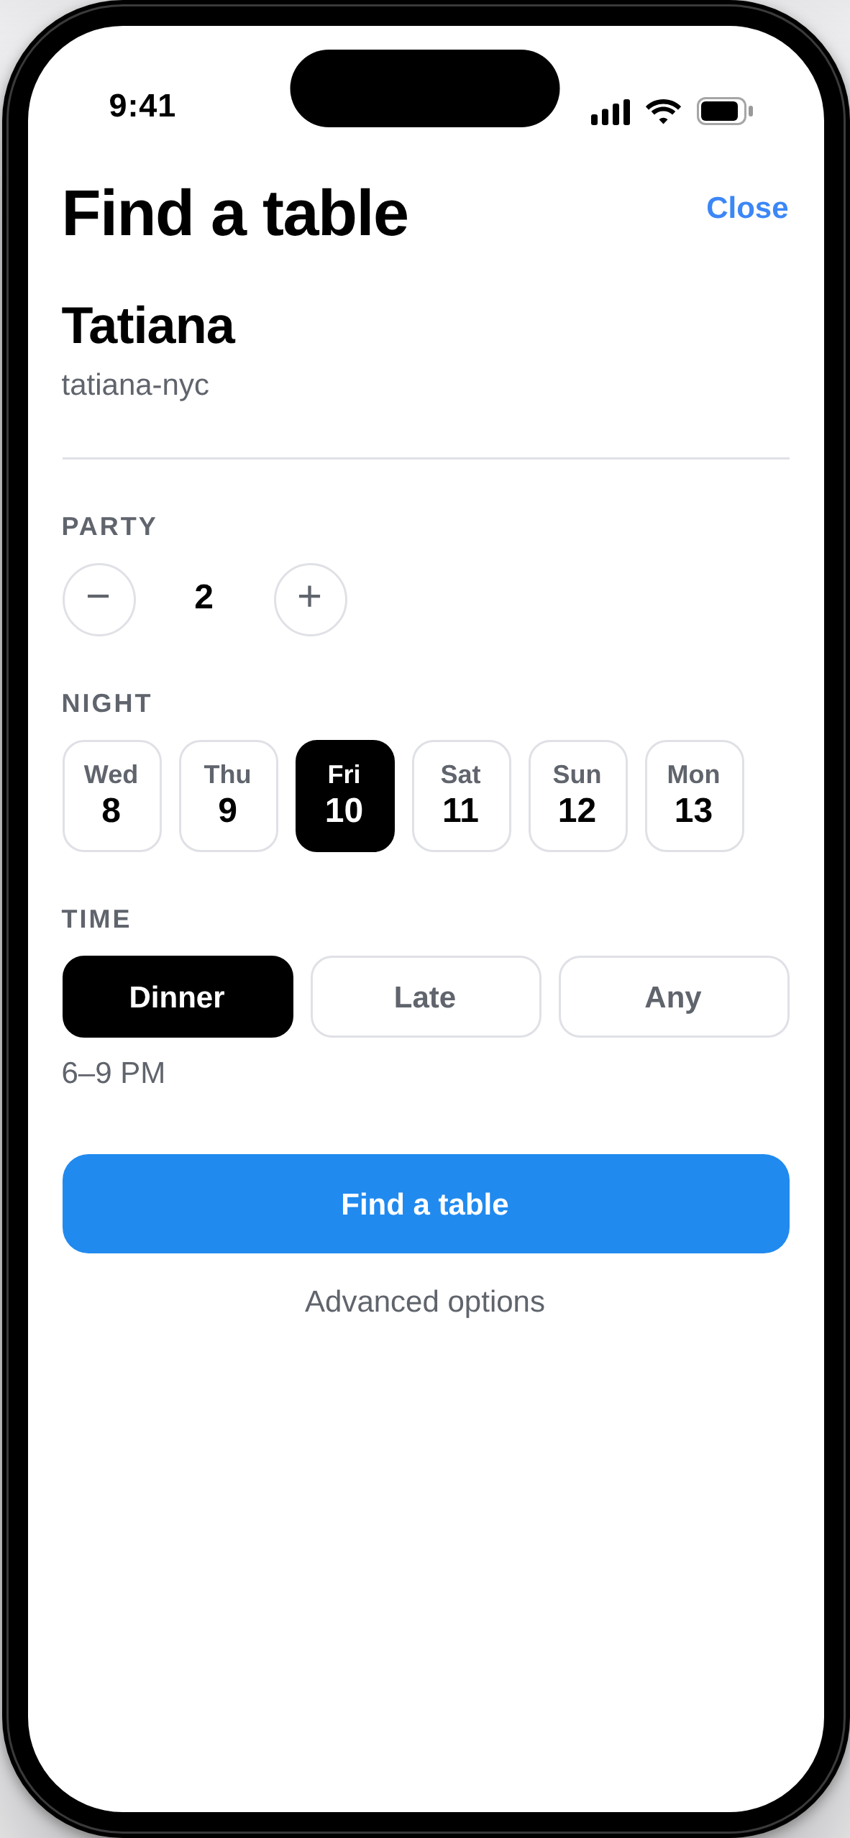Choose Mon 13 night
Image resolution: width=850 pixels, height=1838 pixels.
click(x=694, y=795)
